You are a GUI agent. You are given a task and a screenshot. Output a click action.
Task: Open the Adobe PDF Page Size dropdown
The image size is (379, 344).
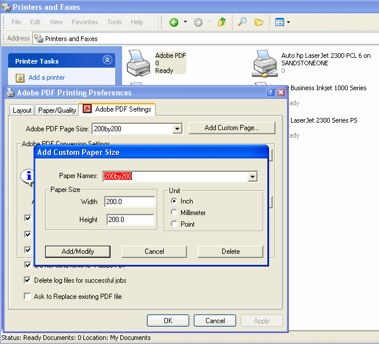tap(177, 128)
